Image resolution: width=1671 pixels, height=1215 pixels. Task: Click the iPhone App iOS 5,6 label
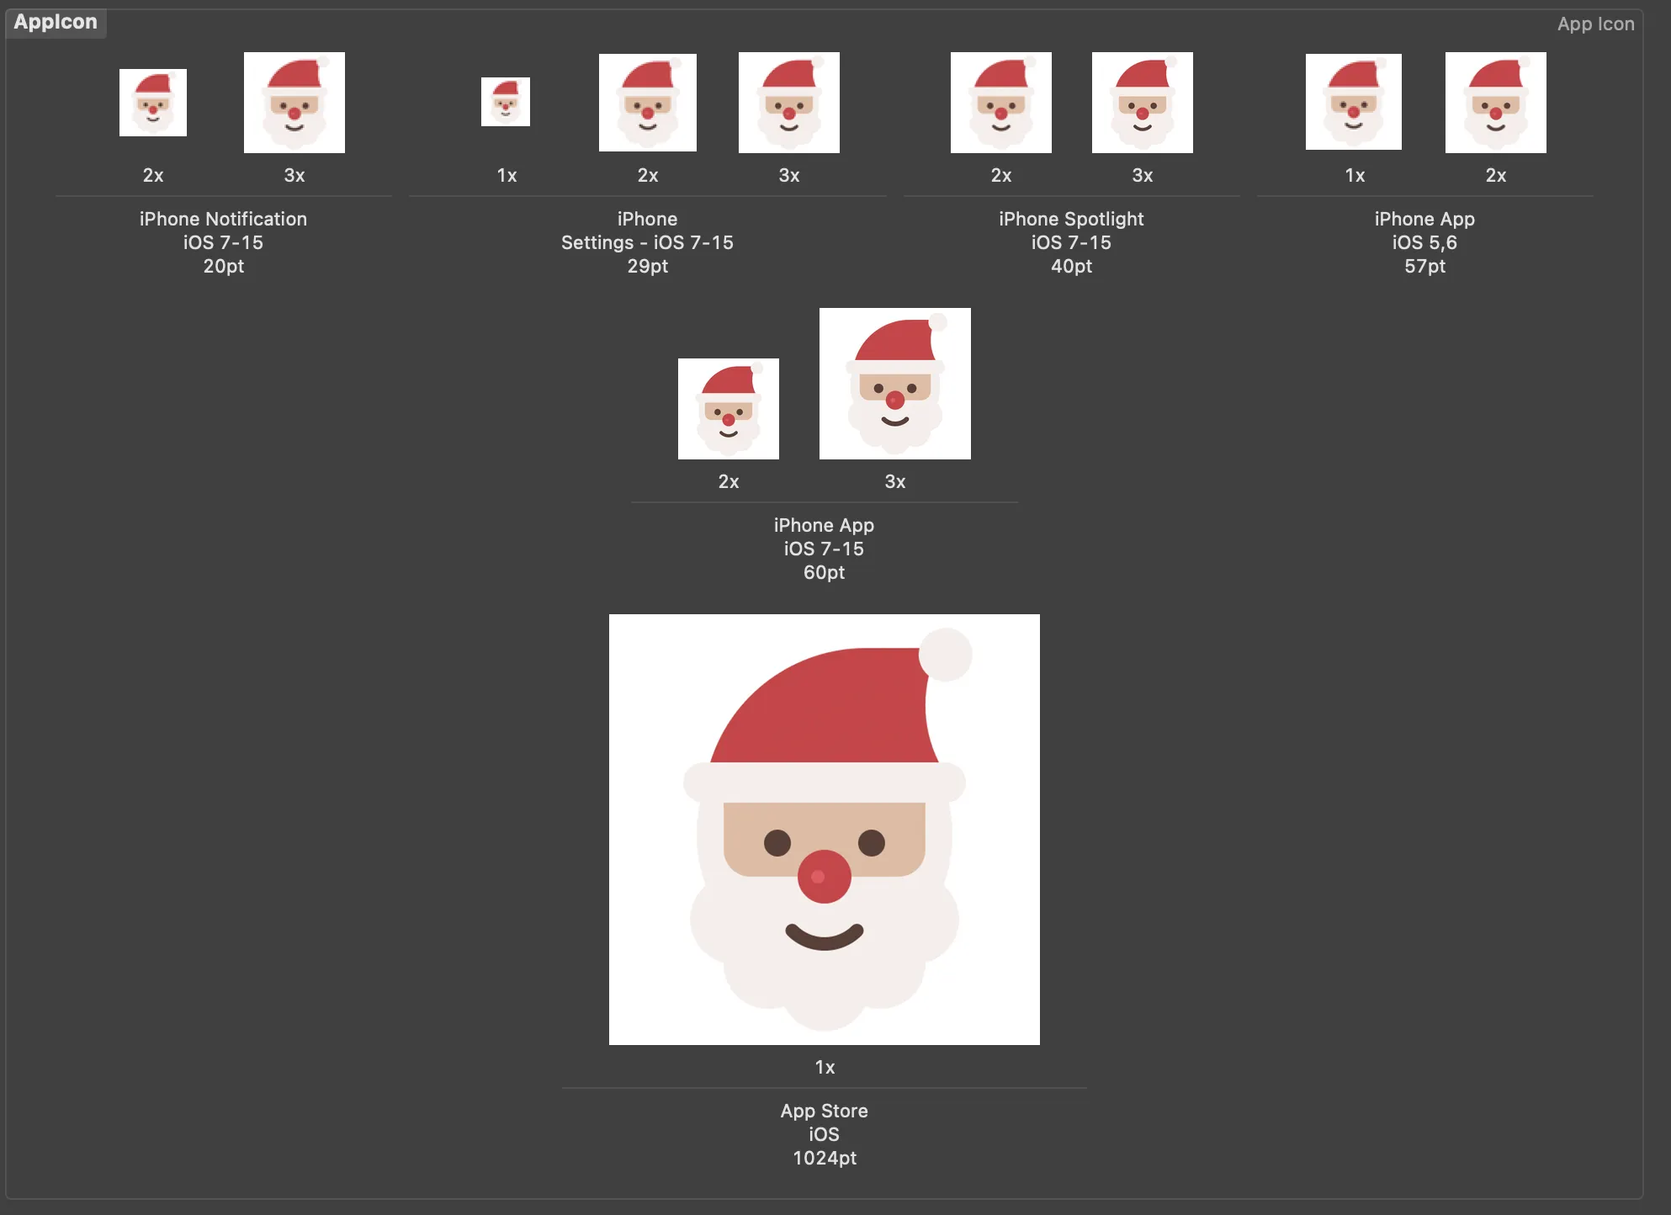click(1424, 242)
